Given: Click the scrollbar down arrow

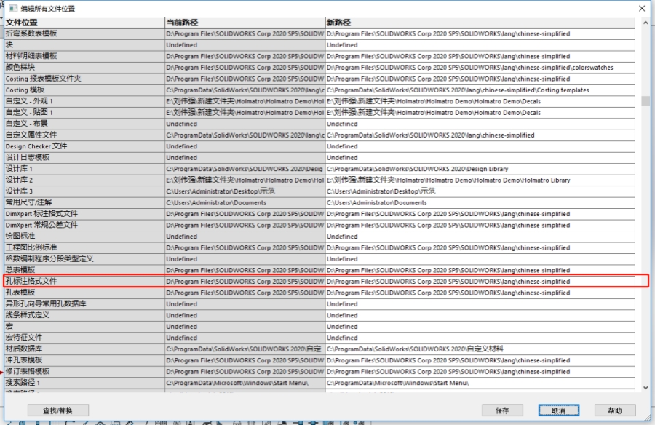Looking at the screenshot, I should (646, 388).
